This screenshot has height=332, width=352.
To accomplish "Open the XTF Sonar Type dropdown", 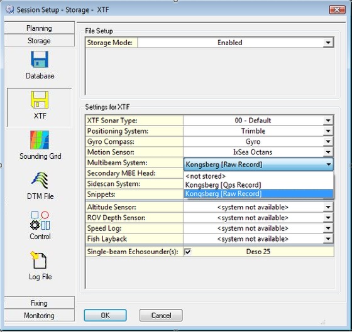I will (x=328, y=120).
